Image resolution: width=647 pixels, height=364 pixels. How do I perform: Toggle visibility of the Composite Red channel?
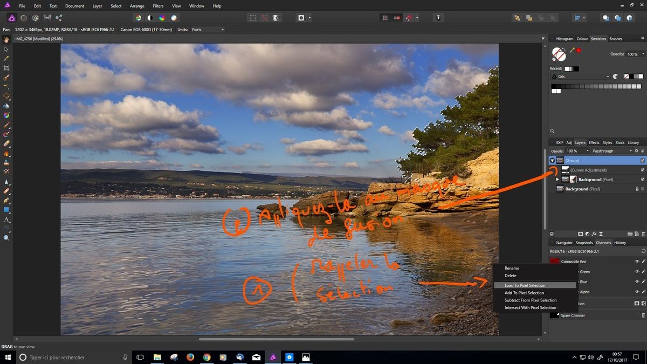[x=637, y=261]
